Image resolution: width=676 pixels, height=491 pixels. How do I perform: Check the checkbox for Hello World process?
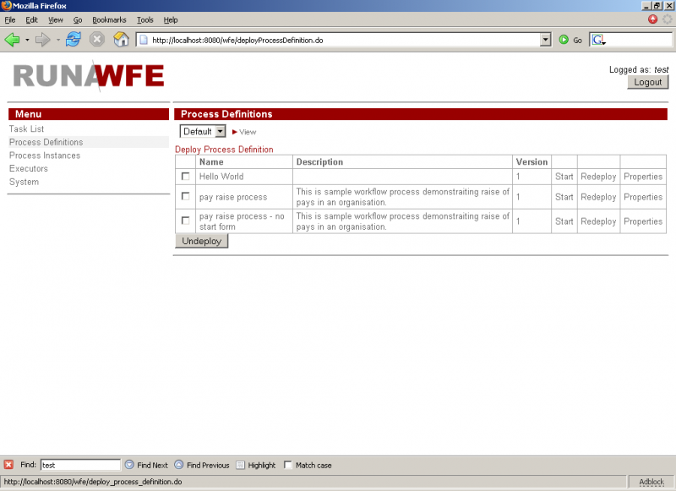tap(184, 176)
